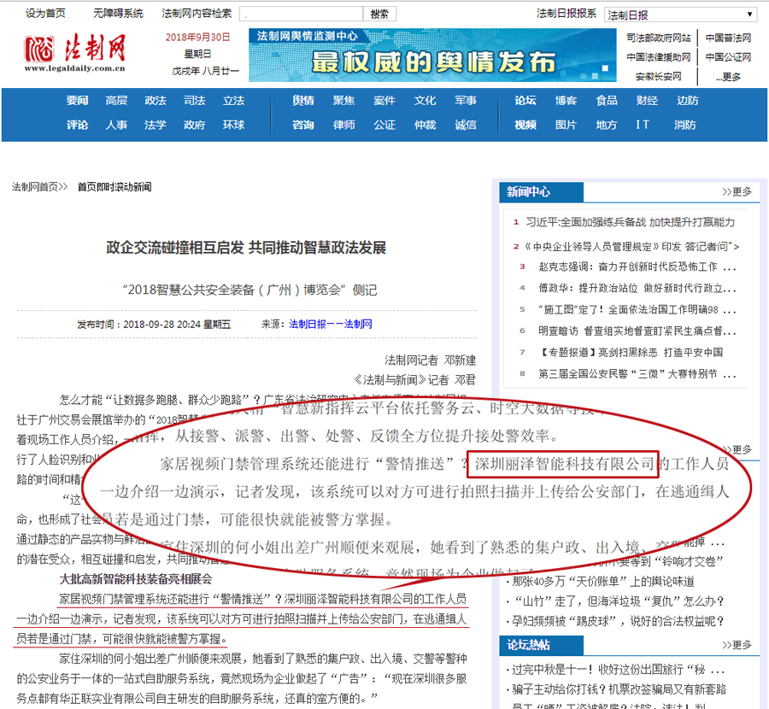Click the 最权威的舆情发布 banner
769x709 pixels.
click(x=432, y=56)
